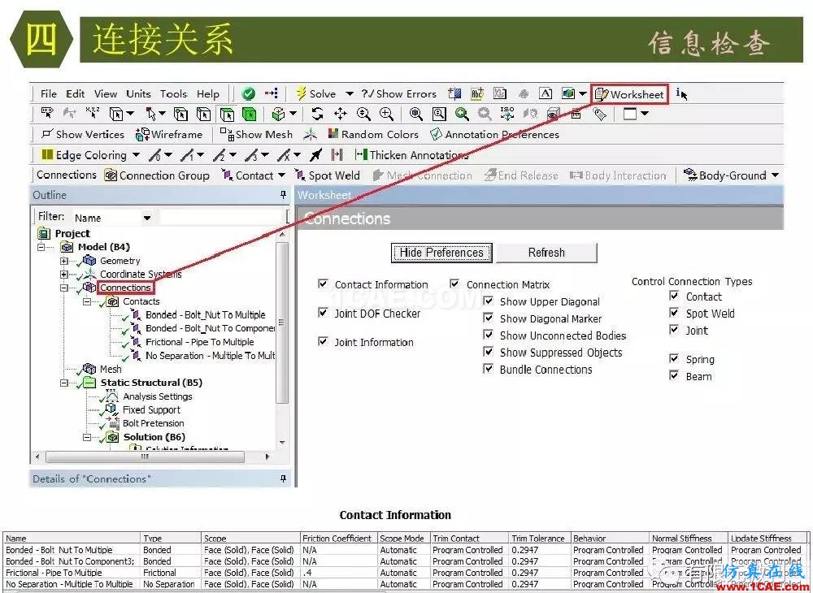Viewport: 813px width, 593px height.
Task: Select Bolt Pretension in the tree
Action: click(153, 423)
